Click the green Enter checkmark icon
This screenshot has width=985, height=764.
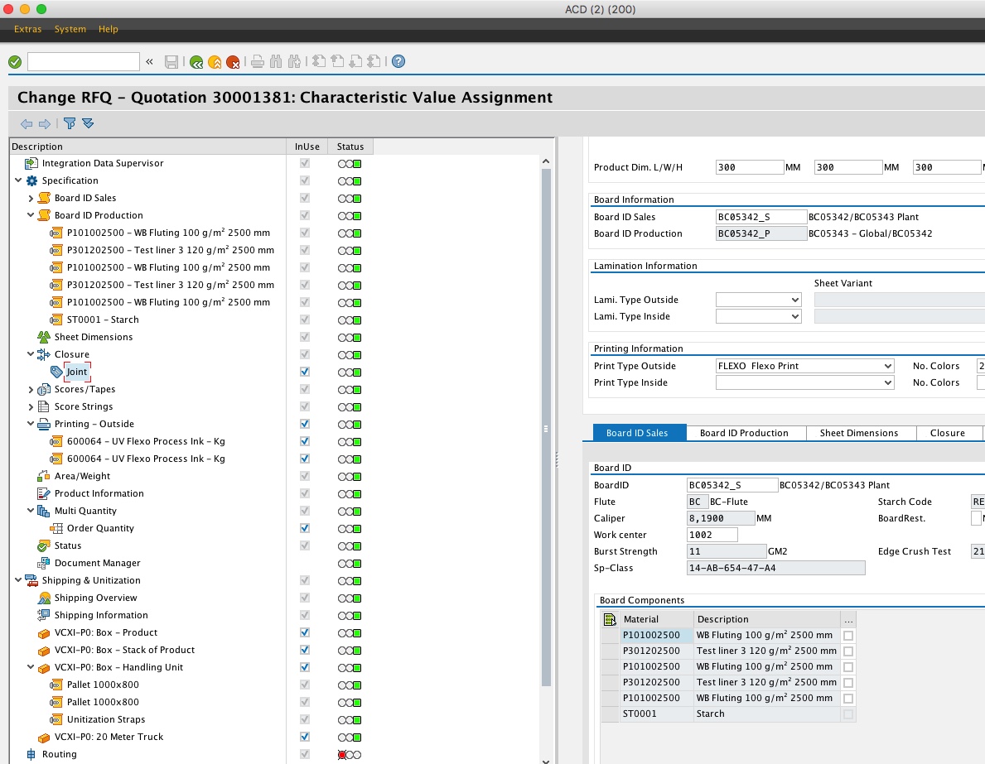coord(14,62)
